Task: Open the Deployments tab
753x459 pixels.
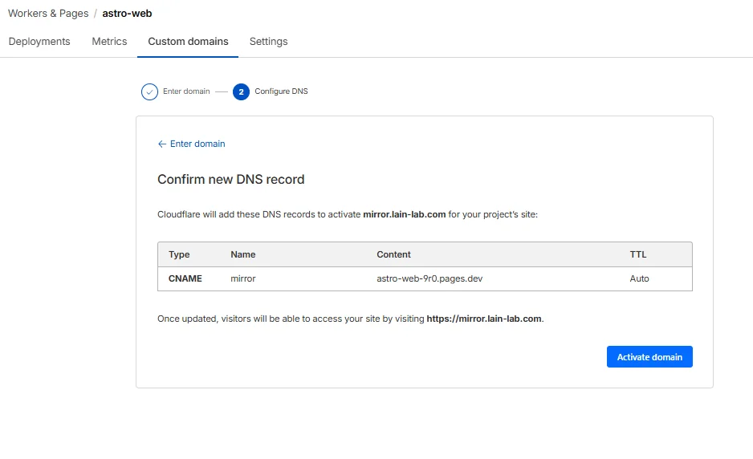Action: pos(39,41)
